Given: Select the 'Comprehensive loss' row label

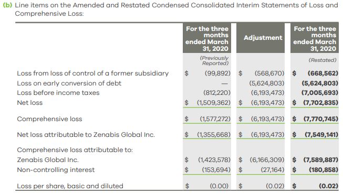Looking at the screenshot, I should 50,119.
